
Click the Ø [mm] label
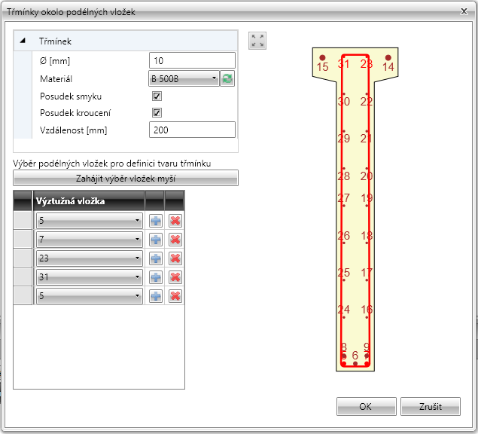pos(55,61)
